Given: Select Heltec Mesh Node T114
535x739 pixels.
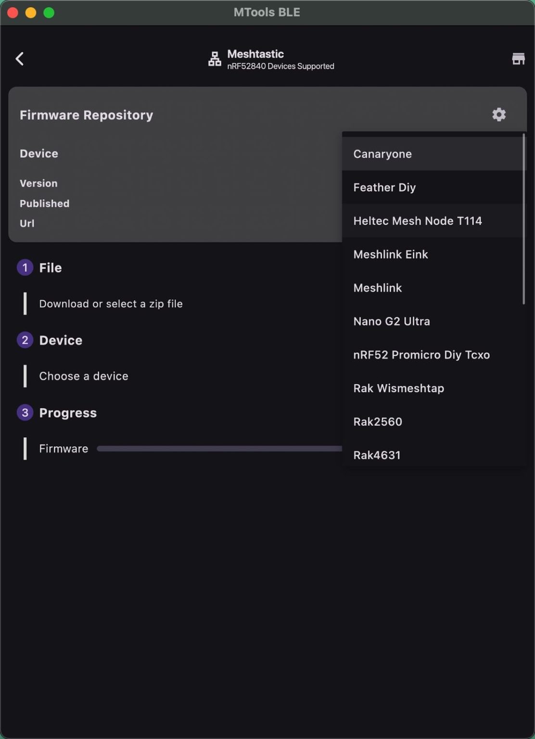Looking at the screenshot, I should point(417,221).
